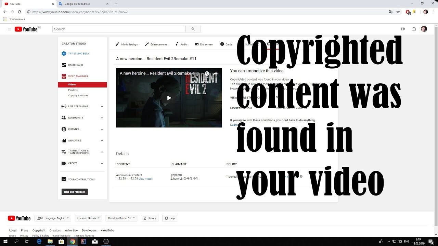Click the Share arrow on the video player
Image resolution: width=438 pixels, height=246 pixels.
[216, 73]
